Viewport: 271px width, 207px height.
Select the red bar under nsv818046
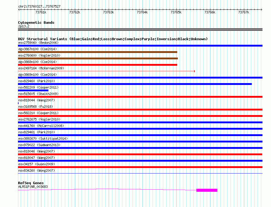coord(140,154)
